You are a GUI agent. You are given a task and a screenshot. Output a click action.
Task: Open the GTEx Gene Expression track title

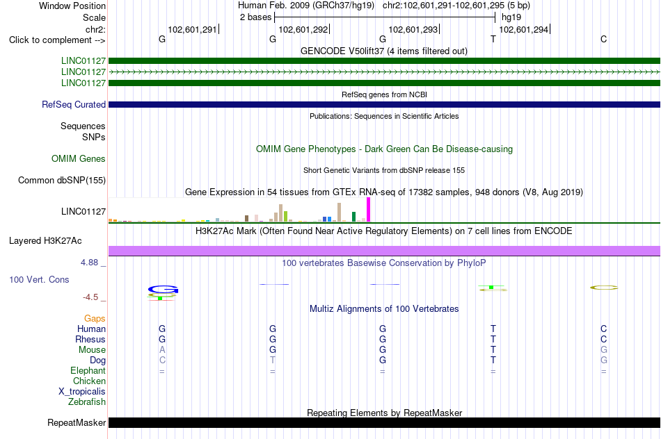(x=384, y=192)
